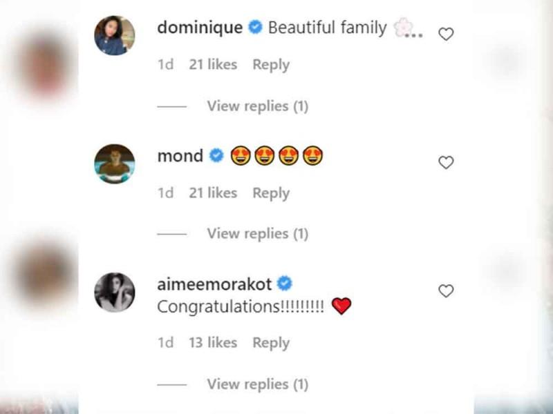Reply to dominique's comment

coord(271,64)
